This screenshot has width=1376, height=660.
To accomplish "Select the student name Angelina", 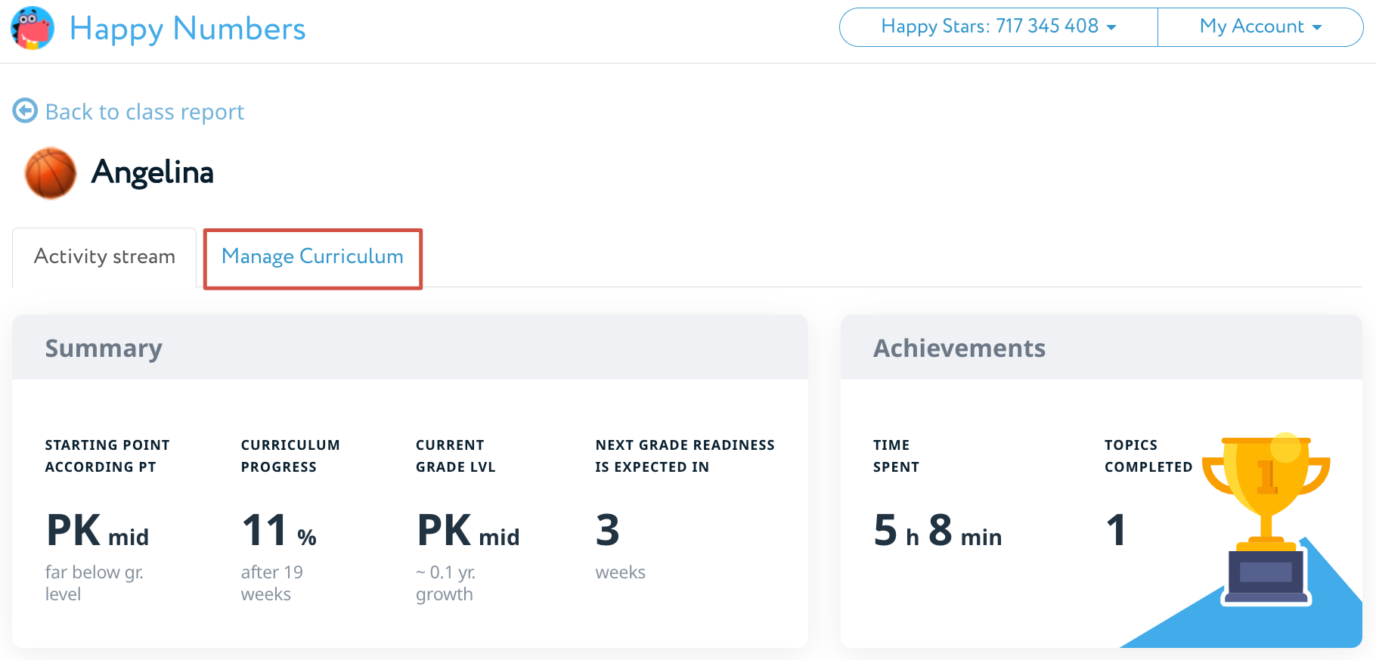I will pos(152,172).
